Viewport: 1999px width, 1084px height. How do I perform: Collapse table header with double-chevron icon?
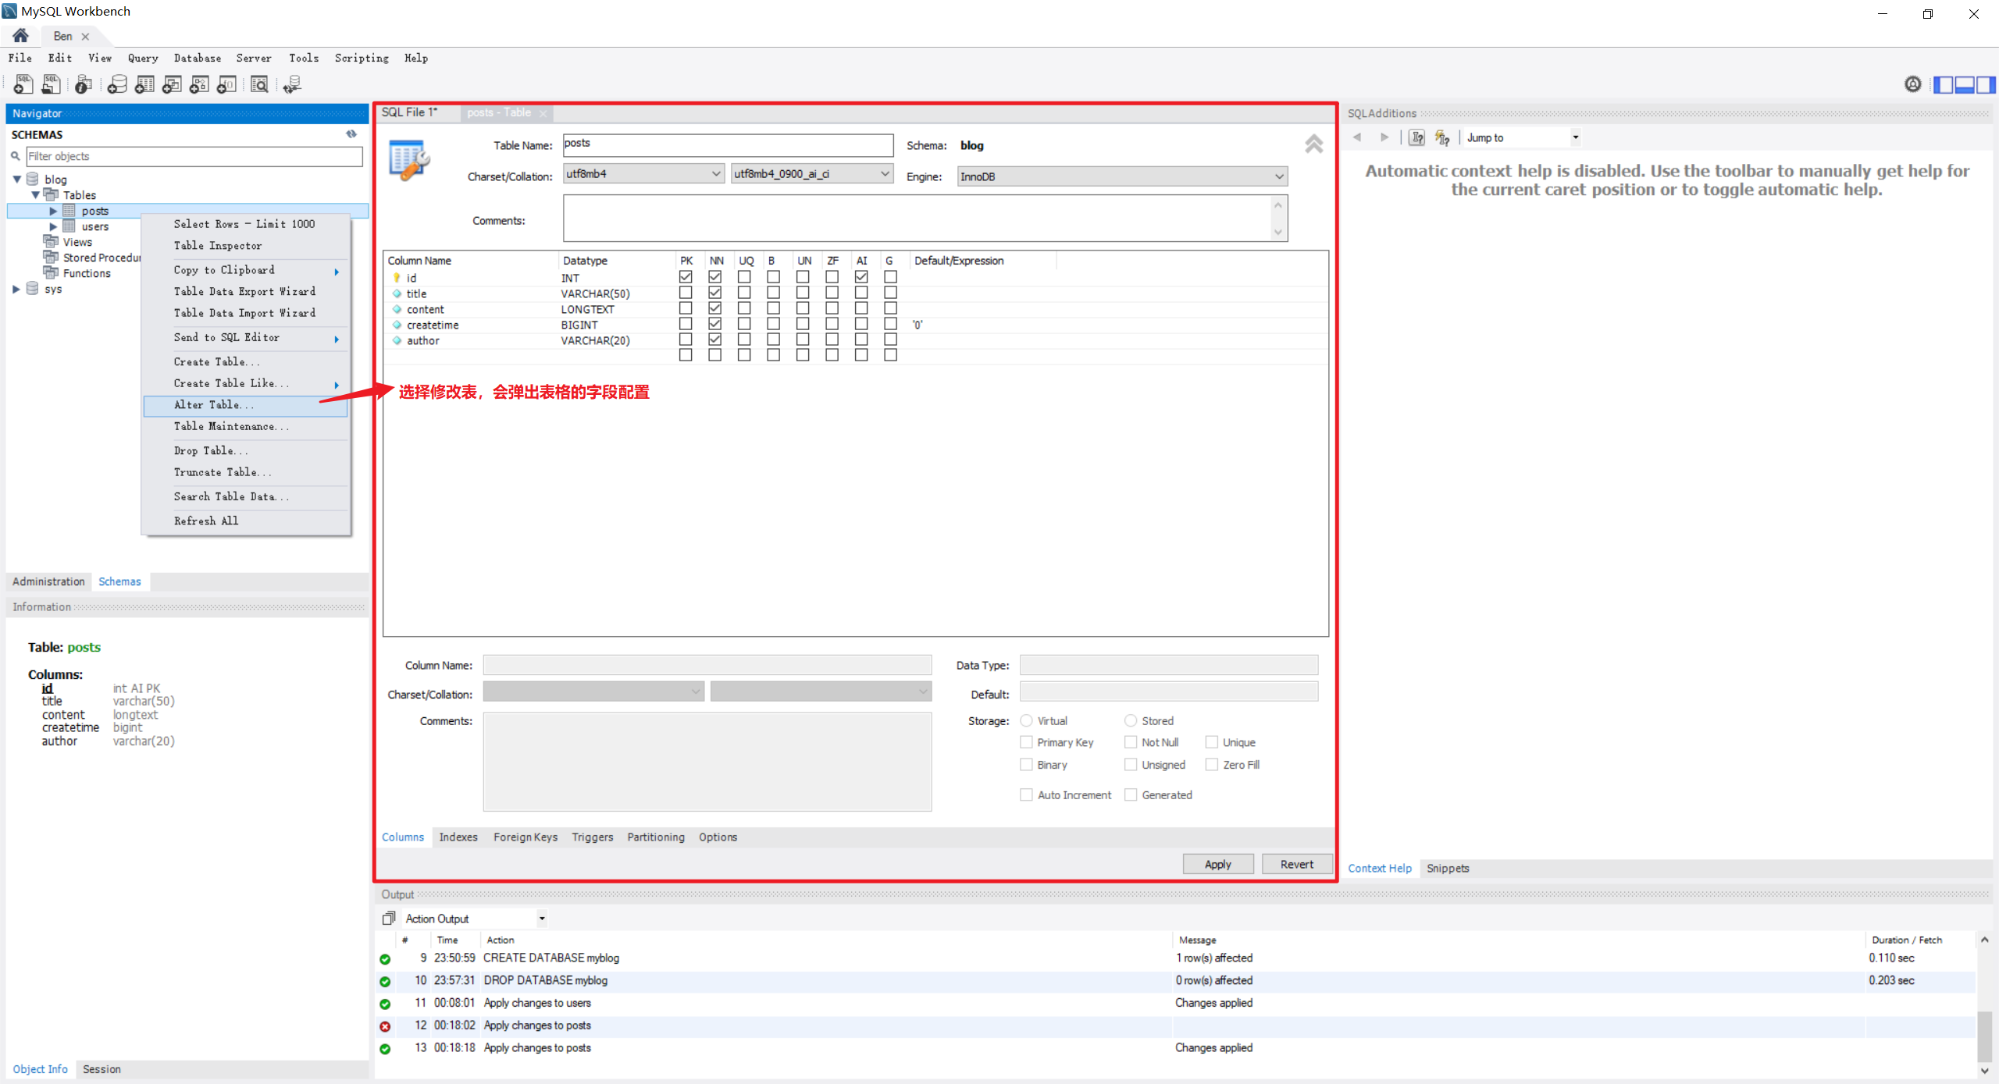coord(1313,144)
